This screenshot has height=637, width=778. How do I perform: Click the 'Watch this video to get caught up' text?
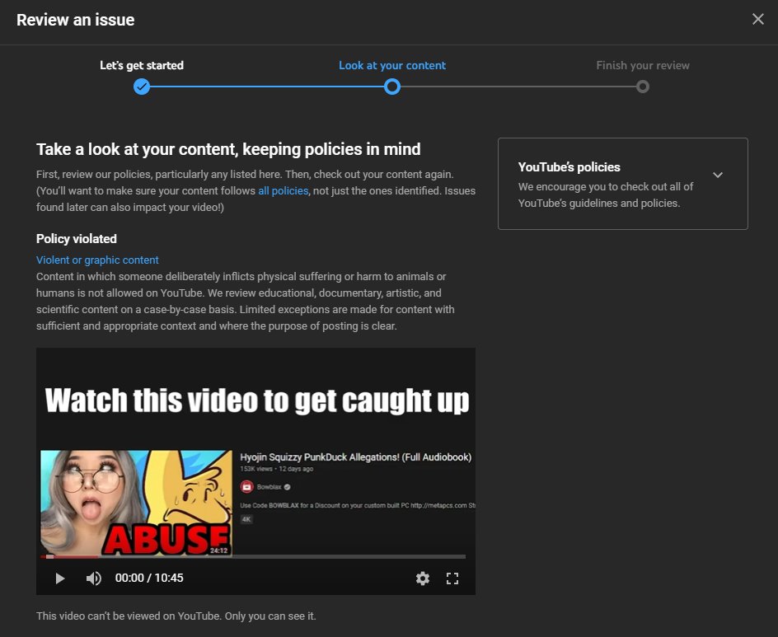pos(256,400)
